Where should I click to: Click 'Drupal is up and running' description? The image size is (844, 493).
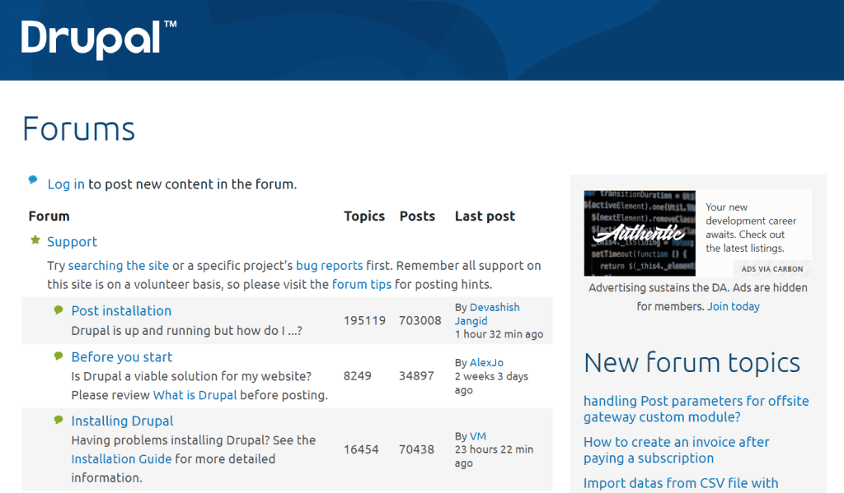[x=187, y=331]
